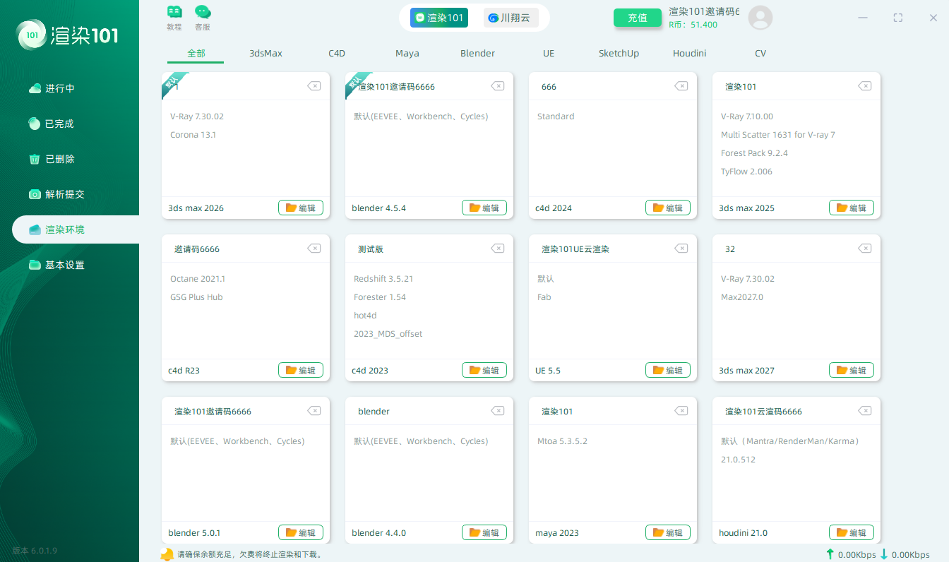Click the 版本 6.0.1.9 version label
The width and height of the screenshot is (949, 562).
[x=35, y=551]
